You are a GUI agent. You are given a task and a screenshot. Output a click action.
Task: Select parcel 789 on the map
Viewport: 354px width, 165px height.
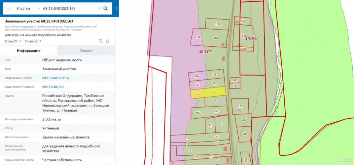tap(235, 86)
